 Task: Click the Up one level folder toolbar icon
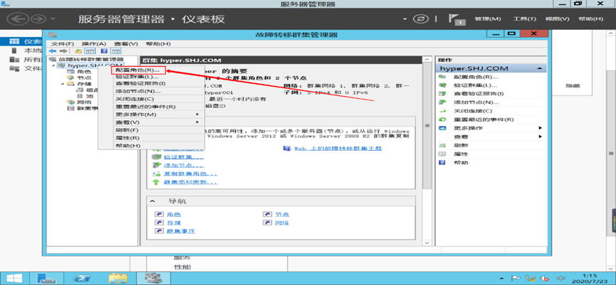coord(78,51)
